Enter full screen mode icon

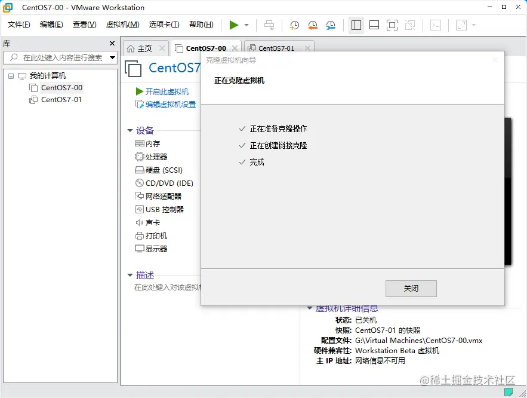pyautogui.click(x=392, y=25)
